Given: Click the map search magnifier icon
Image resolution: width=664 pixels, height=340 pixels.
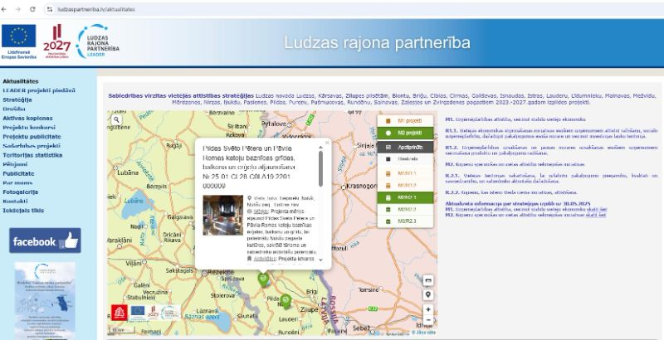Looking at the screenshot, I should tap(117, 120).
